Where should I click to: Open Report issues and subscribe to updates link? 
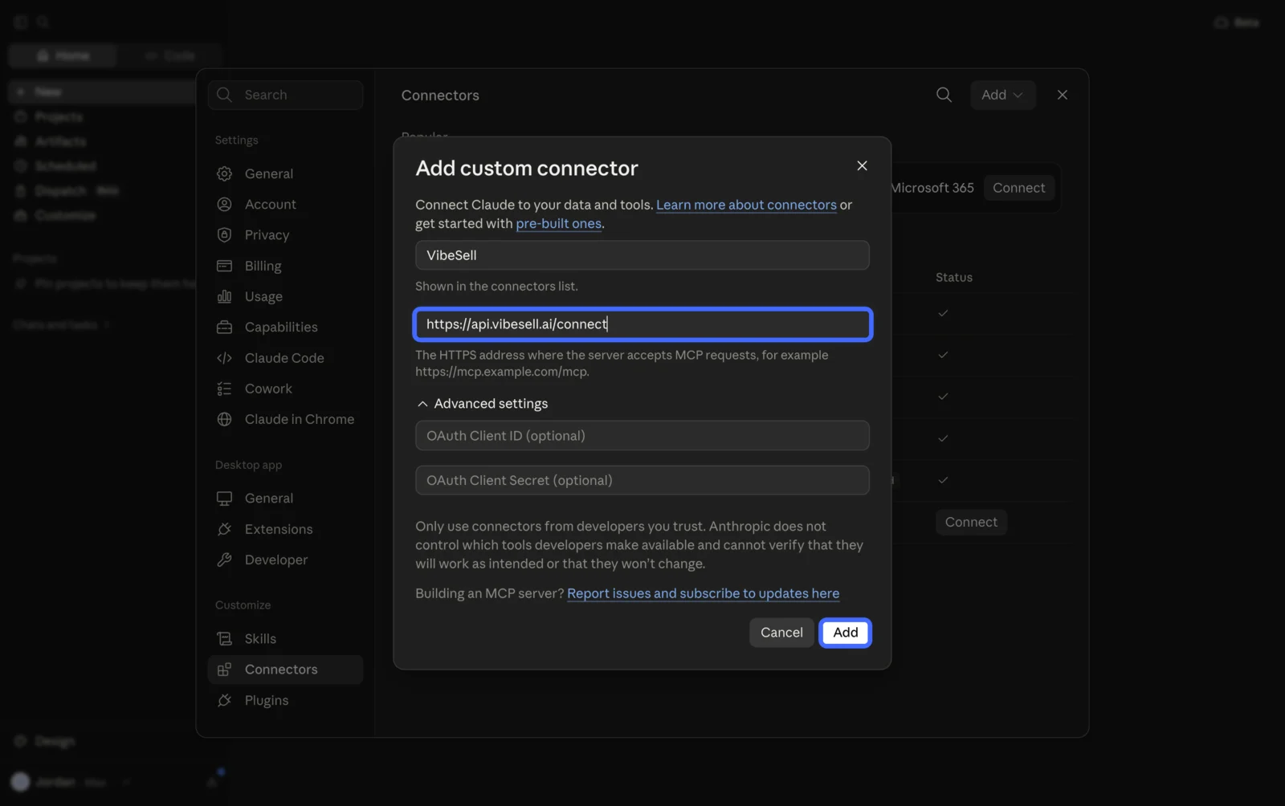[703, 593]
